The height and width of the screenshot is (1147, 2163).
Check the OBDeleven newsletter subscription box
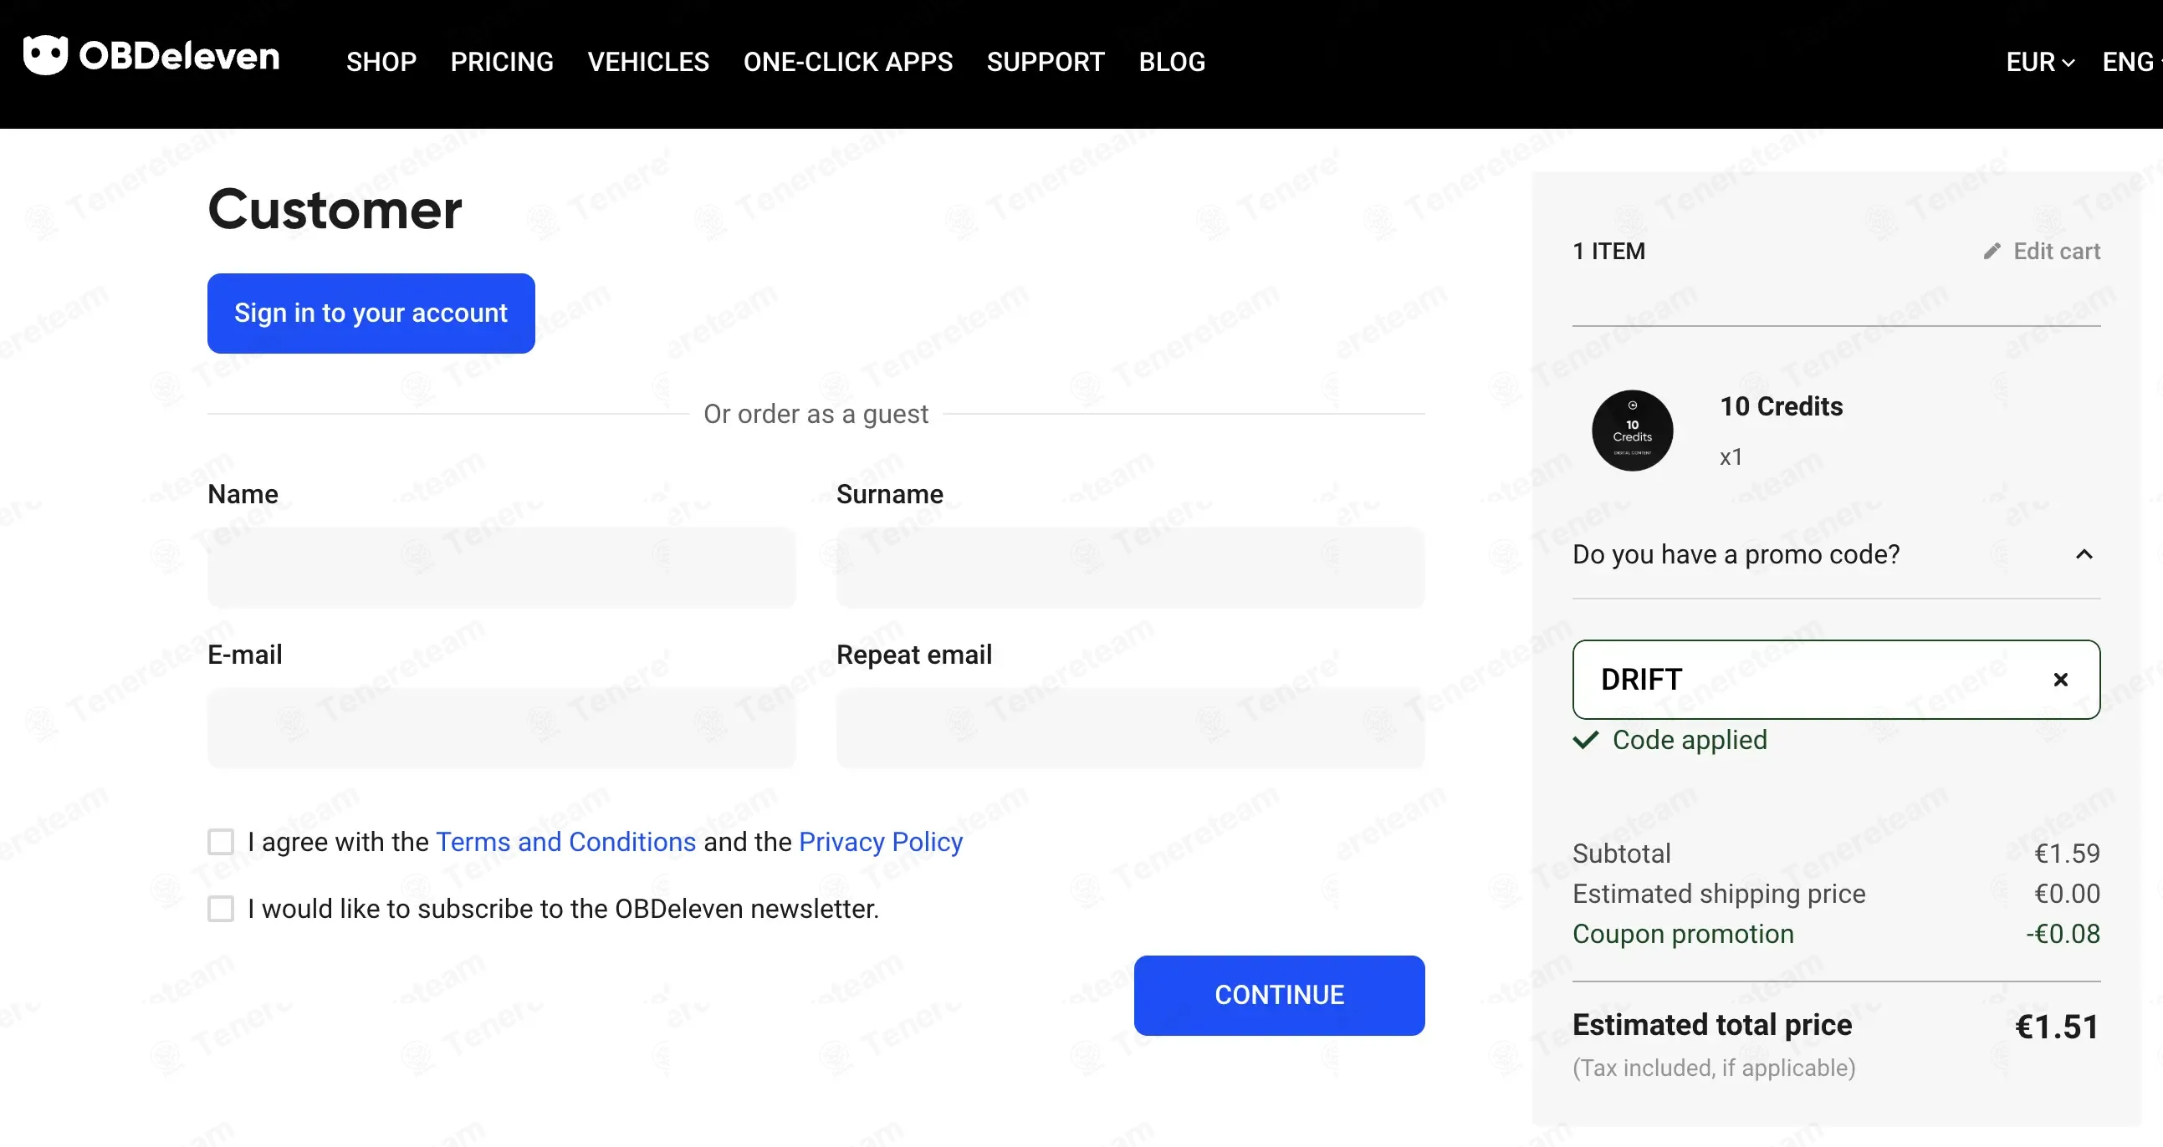(221, 909)
